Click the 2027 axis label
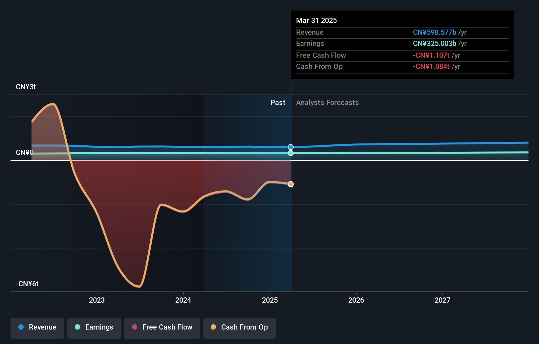This screenshot has height=344, width=539. [442, 300]
